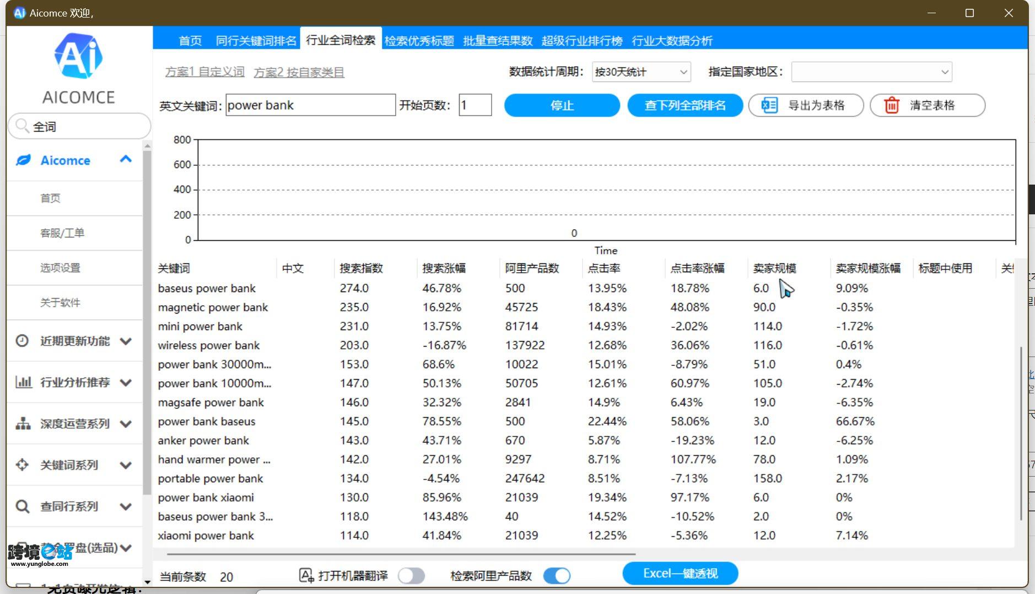Select the baseus power bank row

tap(584, 288)
